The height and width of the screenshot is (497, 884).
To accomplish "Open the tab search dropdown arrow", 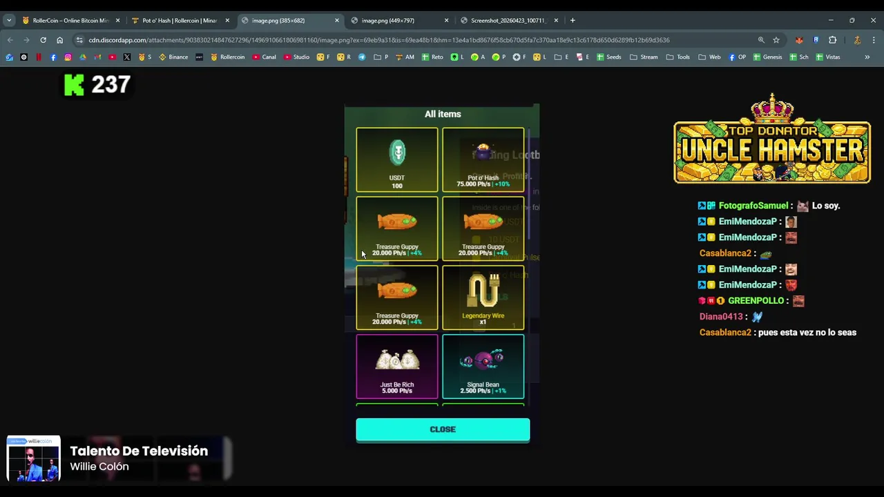I will coord(9,20).
